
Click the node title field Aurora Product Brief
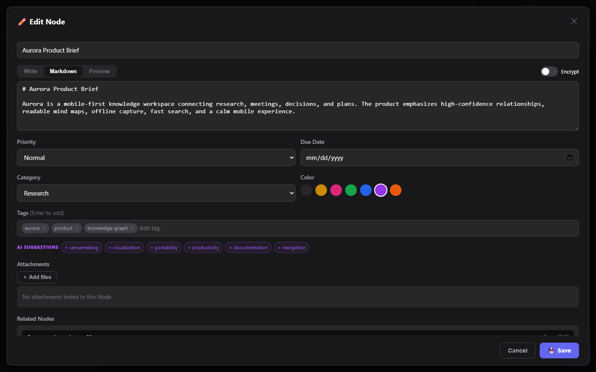pos(298,50)
